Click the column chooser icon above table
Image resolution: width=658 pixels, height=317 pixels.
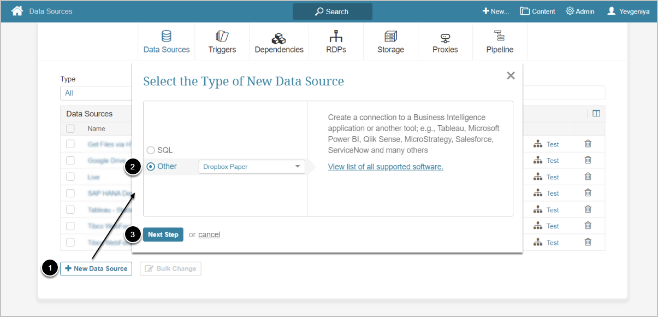[x=596, y=114]
